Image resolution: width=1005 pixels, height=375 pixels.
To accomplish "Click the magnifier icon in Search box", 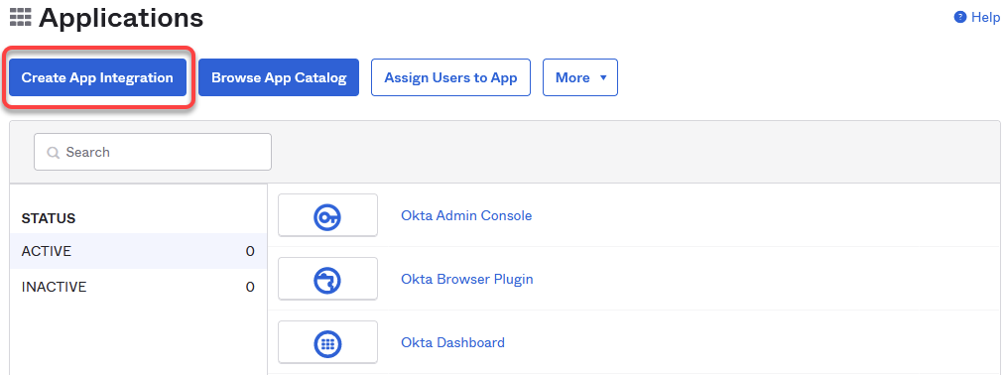I will (x=54, y=153).
